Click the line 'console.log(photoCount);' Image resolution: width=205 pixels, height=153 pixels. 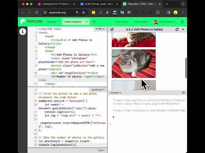(x=57, y=145)
